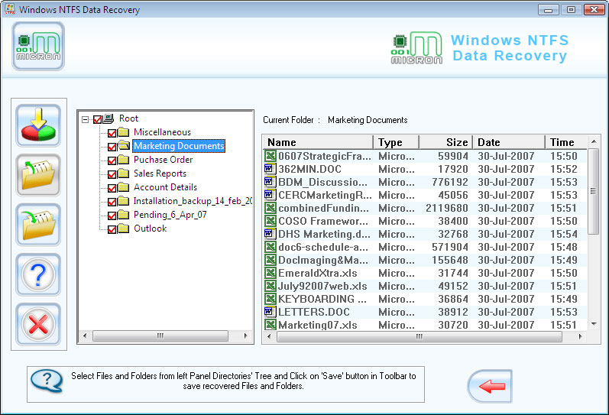Screen dimensions: 609x415
Task: Click the red back arrow button
Action: tap(490, 386)
